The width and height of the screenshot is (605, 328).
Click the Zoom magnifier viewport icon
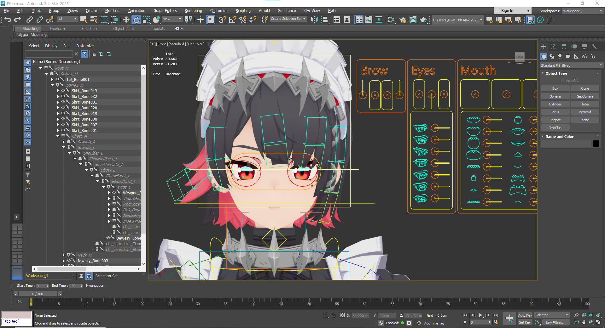(x=576, y=315)
